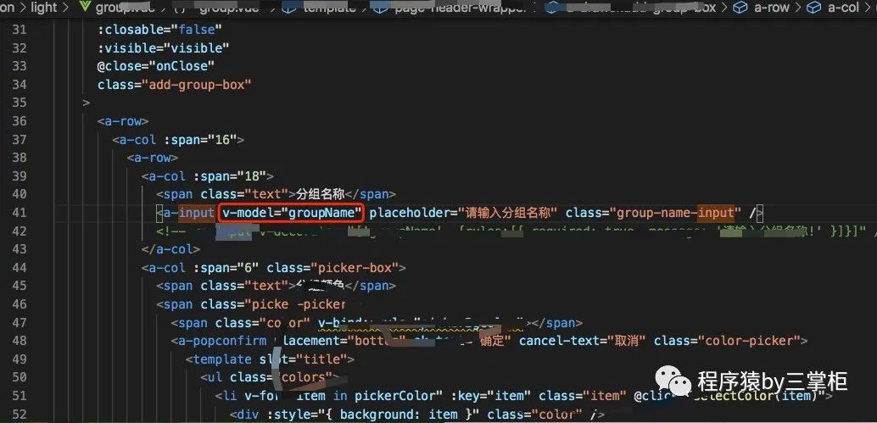Click the highlighted v-model="groupName" attribute
The image size is (877, 423).
(291, 213)
